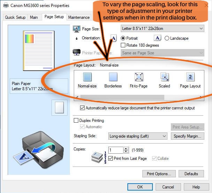Open the Stapling Side dropdown
Image resolution: width=212 pixels, height=193 pixels.
[138, 136]
